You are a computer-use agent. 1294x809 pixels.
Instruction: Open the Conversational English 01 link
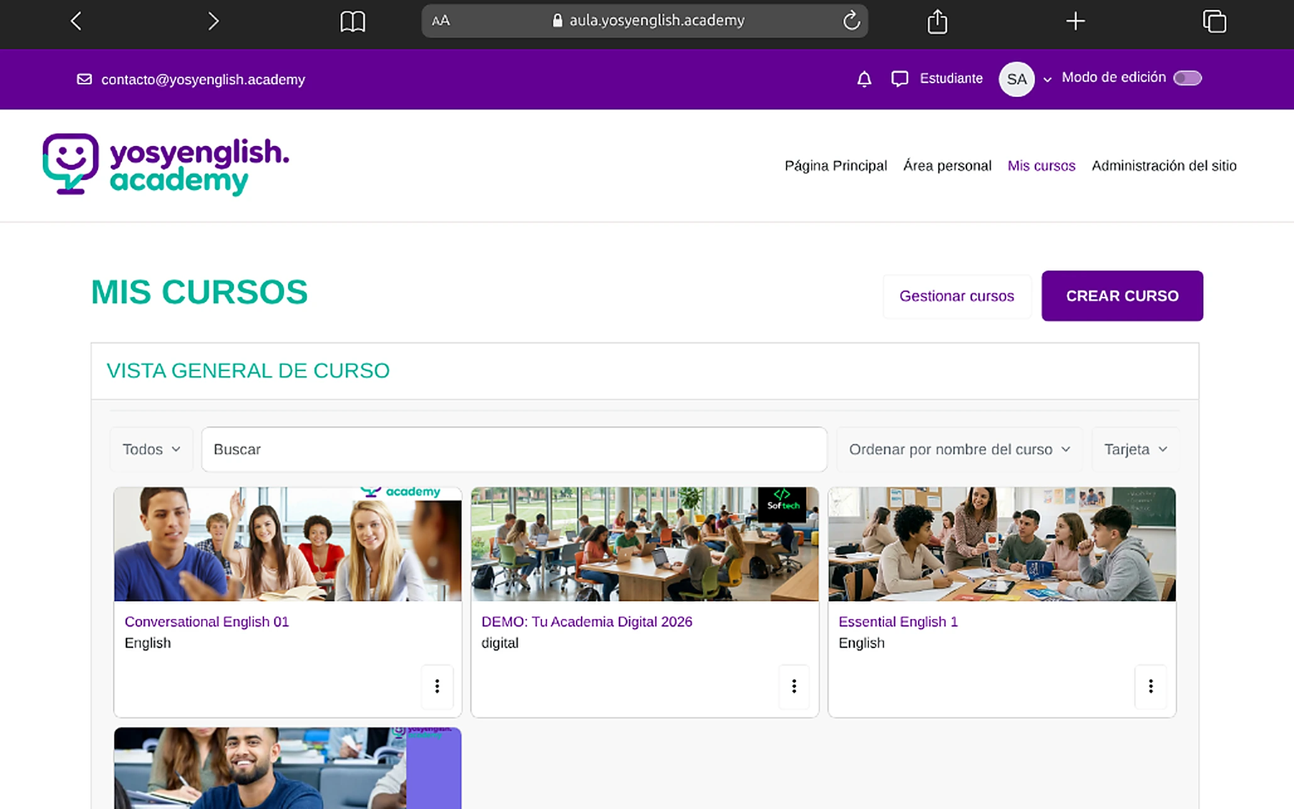(206, 622)
